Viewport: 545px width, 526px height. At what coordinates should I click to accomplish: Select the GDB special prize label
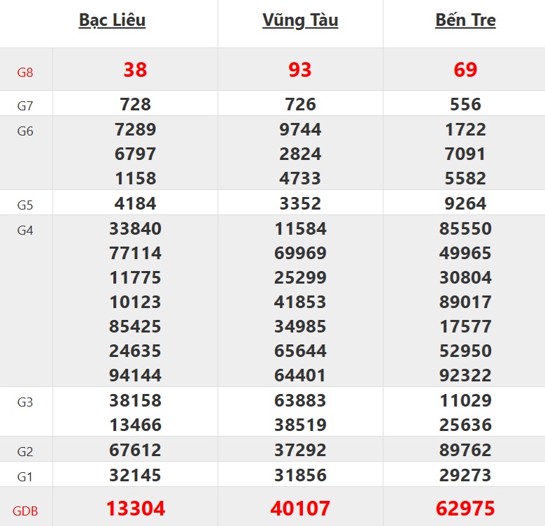click(x=25, y=511)
